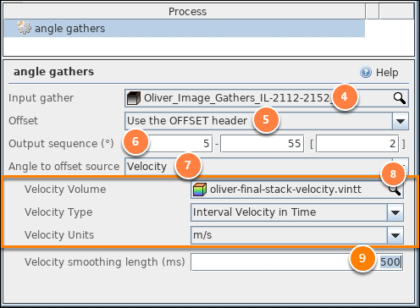
Task: Click the output sequence end field showing 55
Action: coord(262,144)
